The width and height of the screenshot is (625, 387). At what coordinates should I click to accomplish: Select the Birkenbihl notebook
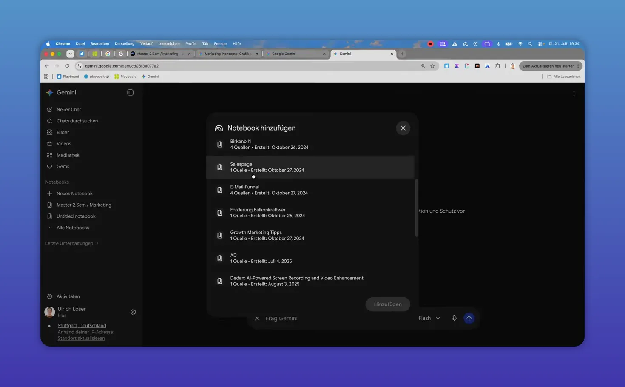point(310,145)
